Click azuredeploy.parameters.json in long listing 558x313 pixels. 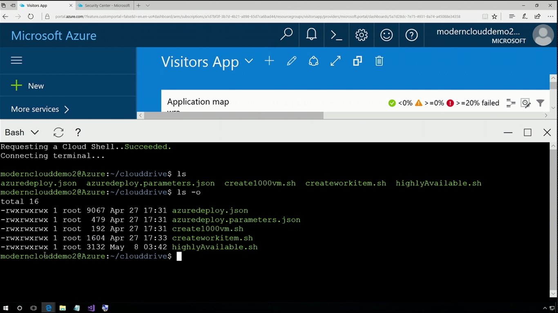(x=236, y=220)
